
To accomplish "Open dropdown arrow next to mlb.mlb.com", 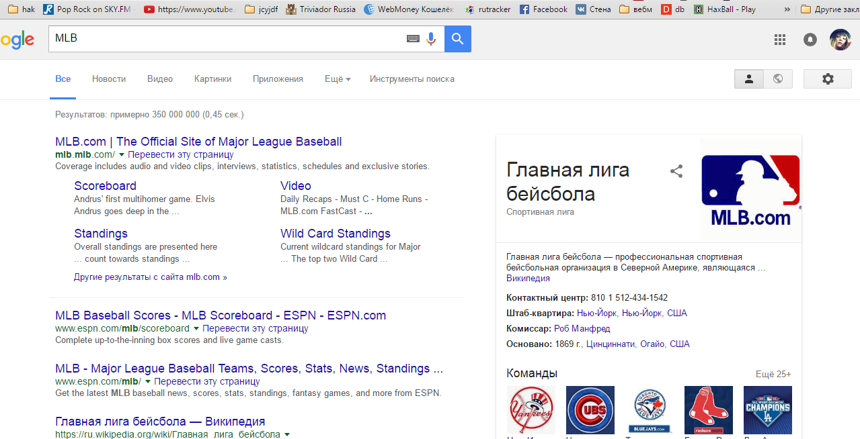I will pyautogui.click(x=122, y=154).
